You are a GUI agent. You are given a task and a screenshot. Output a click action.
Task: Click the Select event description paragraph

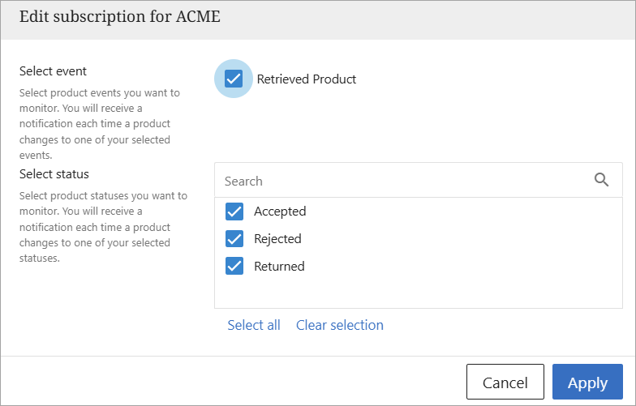pos(97,124)
